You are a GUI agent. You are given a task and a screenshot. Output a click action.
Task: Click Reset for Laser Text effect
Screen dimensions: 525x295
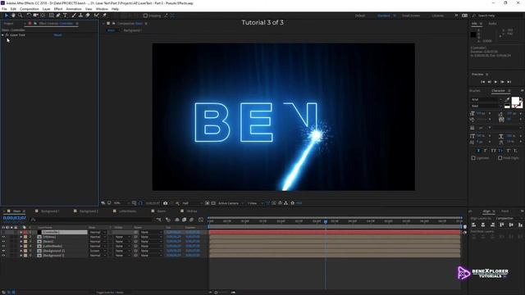coord(57,34)
